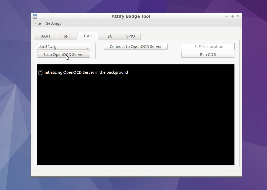Screen dimensions: 267x190
Task: Switch to the UART tab
Action: 45,36
